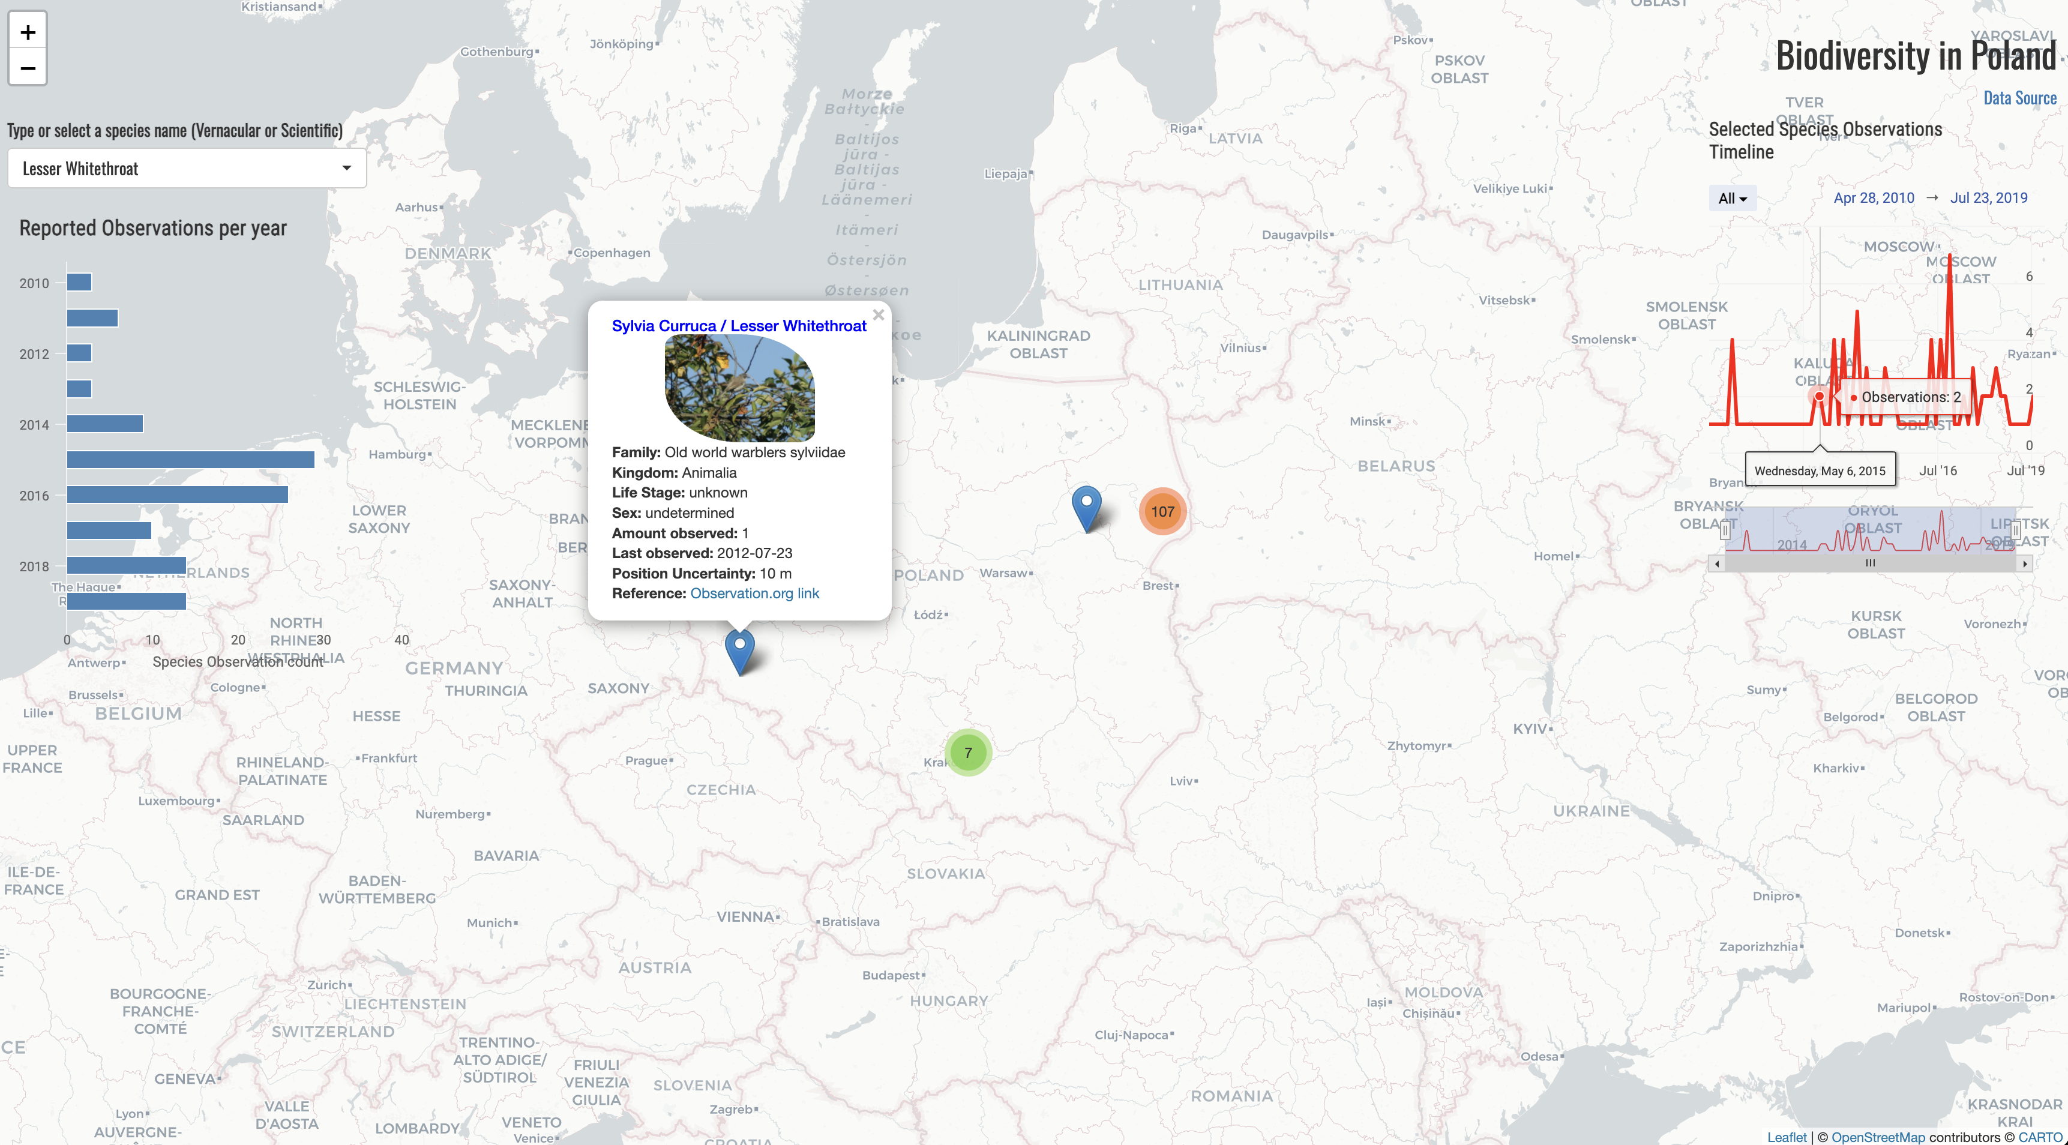The width and height of the screenshot is (2068, 1145).
Task: Zoom in on the map
Action: pyautogui.click(x=27, y=32)
